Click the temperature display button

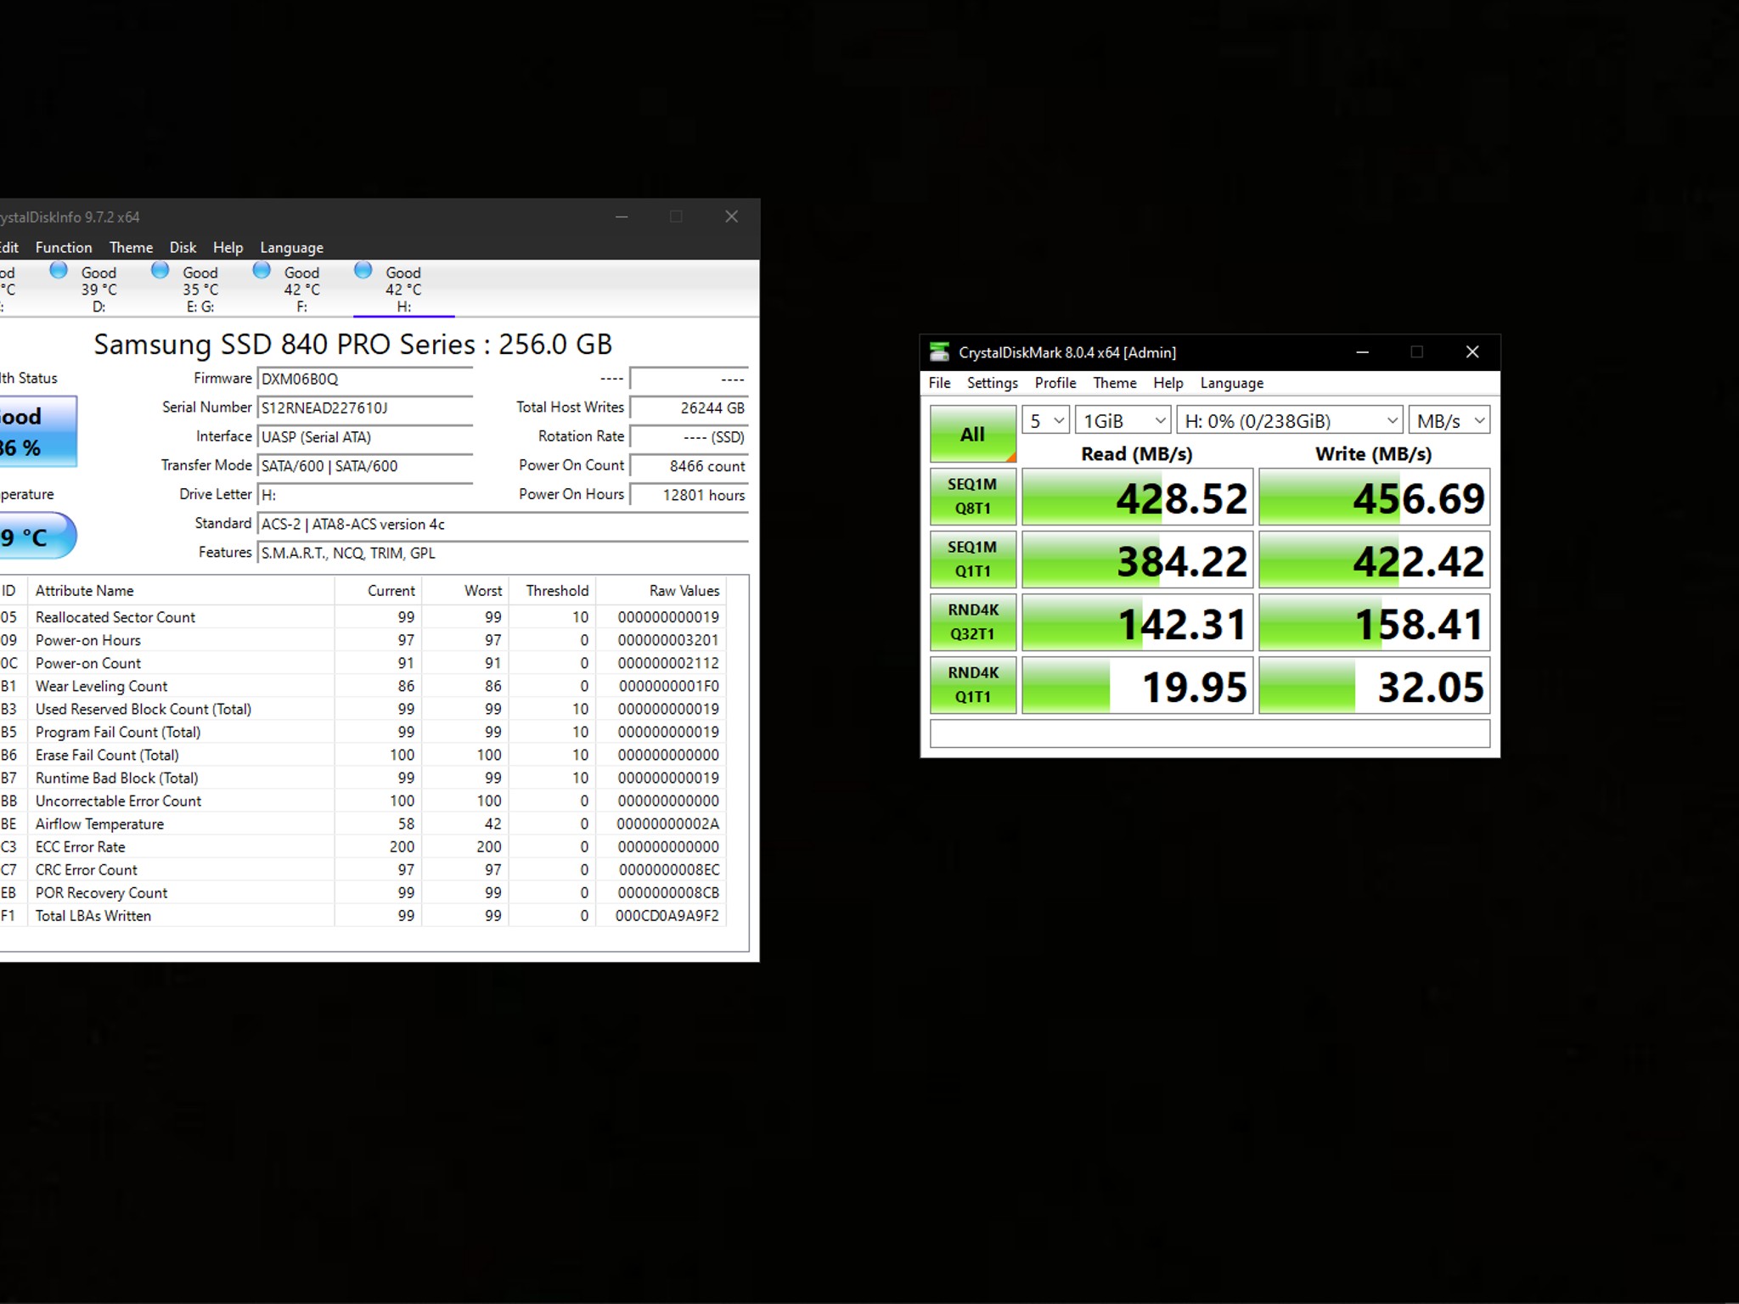[x=37, y=536]
